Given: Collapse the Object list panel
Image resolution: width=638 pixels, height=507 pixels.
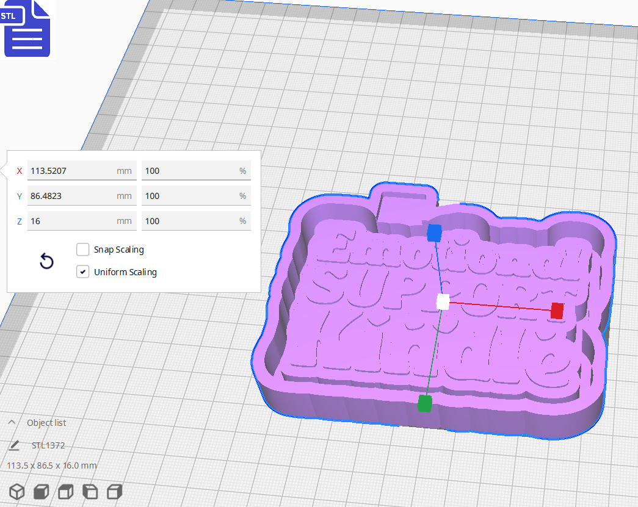Looking at the screenshot, I should coord(12,422).
